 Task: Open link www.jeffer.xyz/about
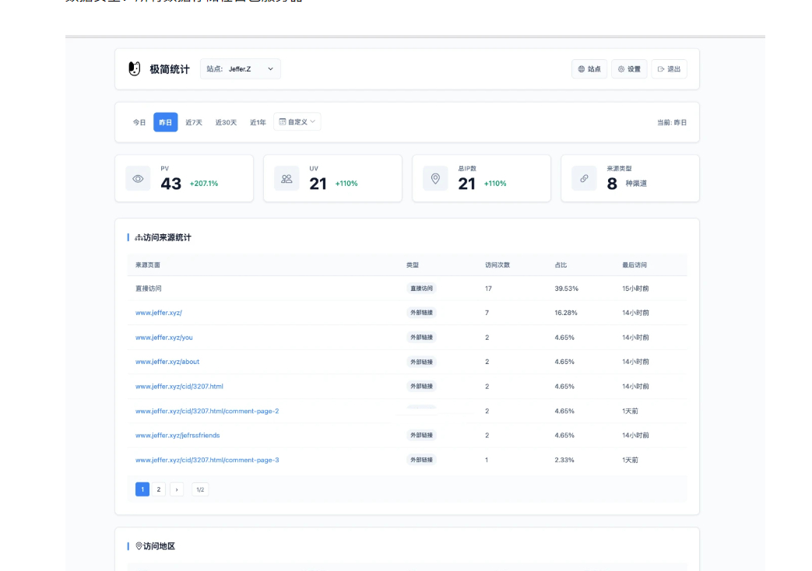coord(167,362)
